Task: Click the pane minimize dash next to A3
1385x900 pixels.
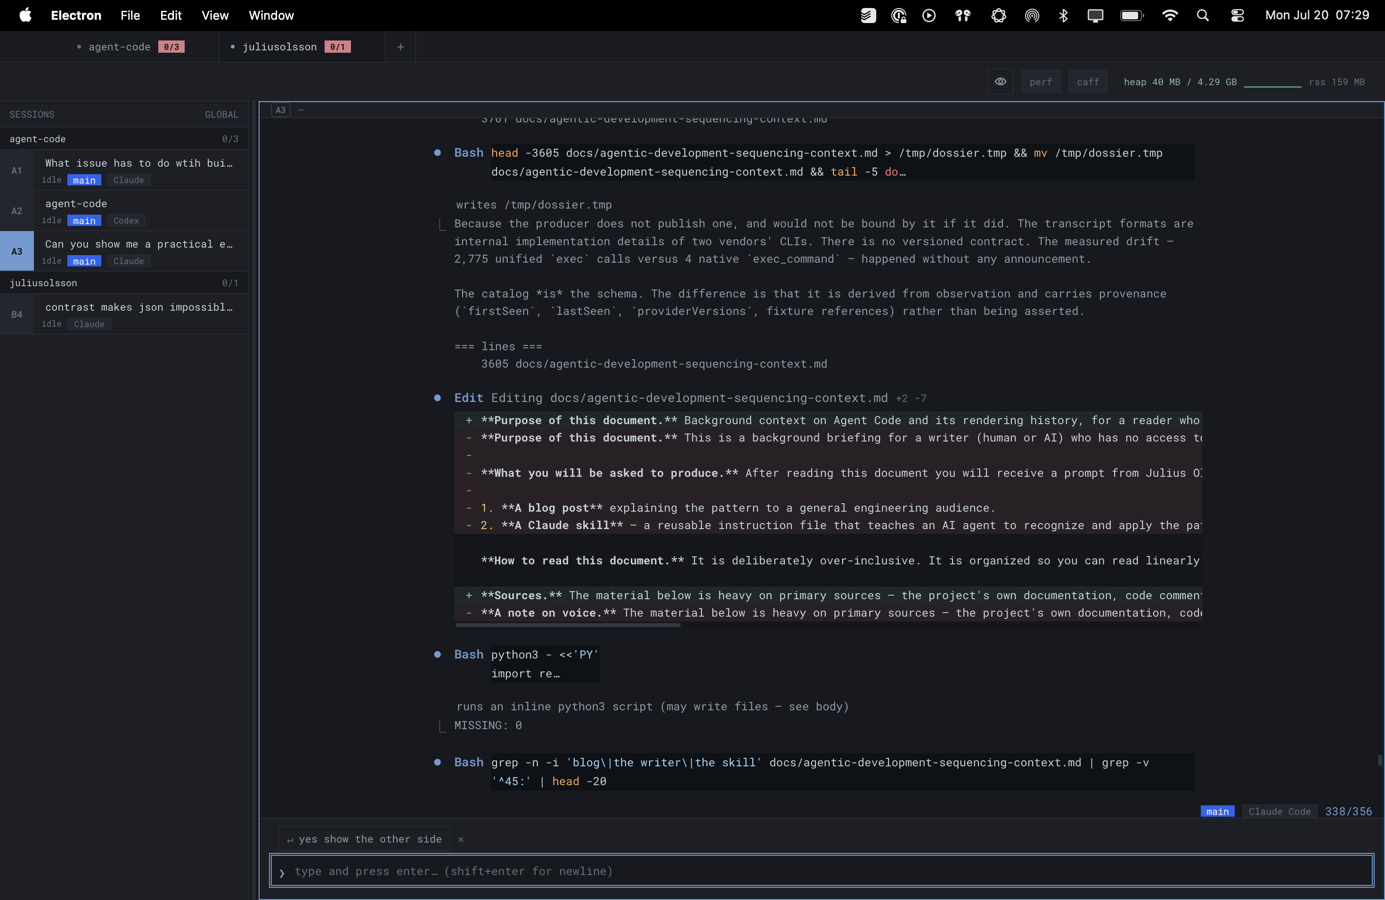Action: [x=301, y=110]
